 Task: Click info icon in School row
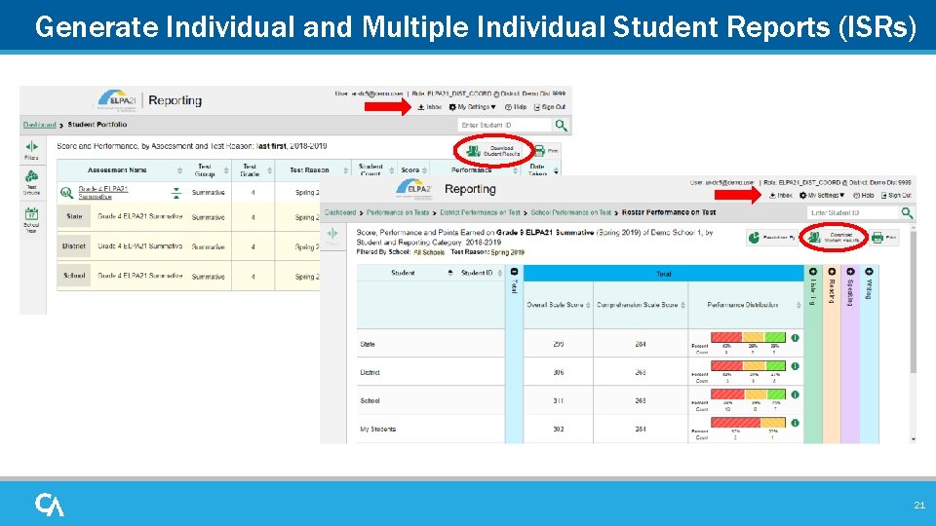click(796, 394)
